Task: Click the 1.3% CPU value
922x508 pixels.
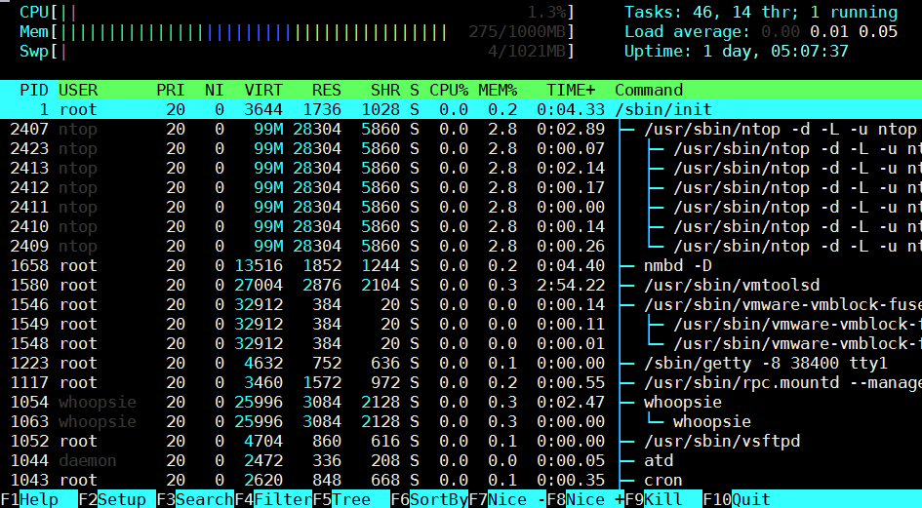Action: coord(546,13)
